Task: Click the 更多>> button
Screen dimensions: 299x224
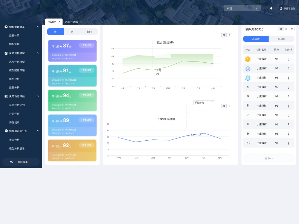Action: point(269,158)
